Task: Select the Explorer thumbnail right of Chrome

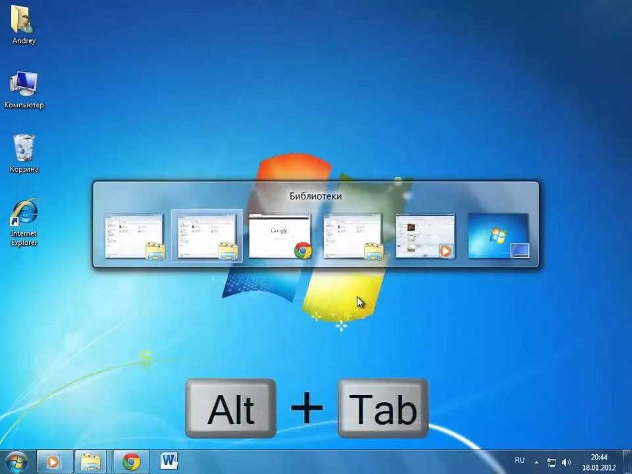Action: click(353, 236)
